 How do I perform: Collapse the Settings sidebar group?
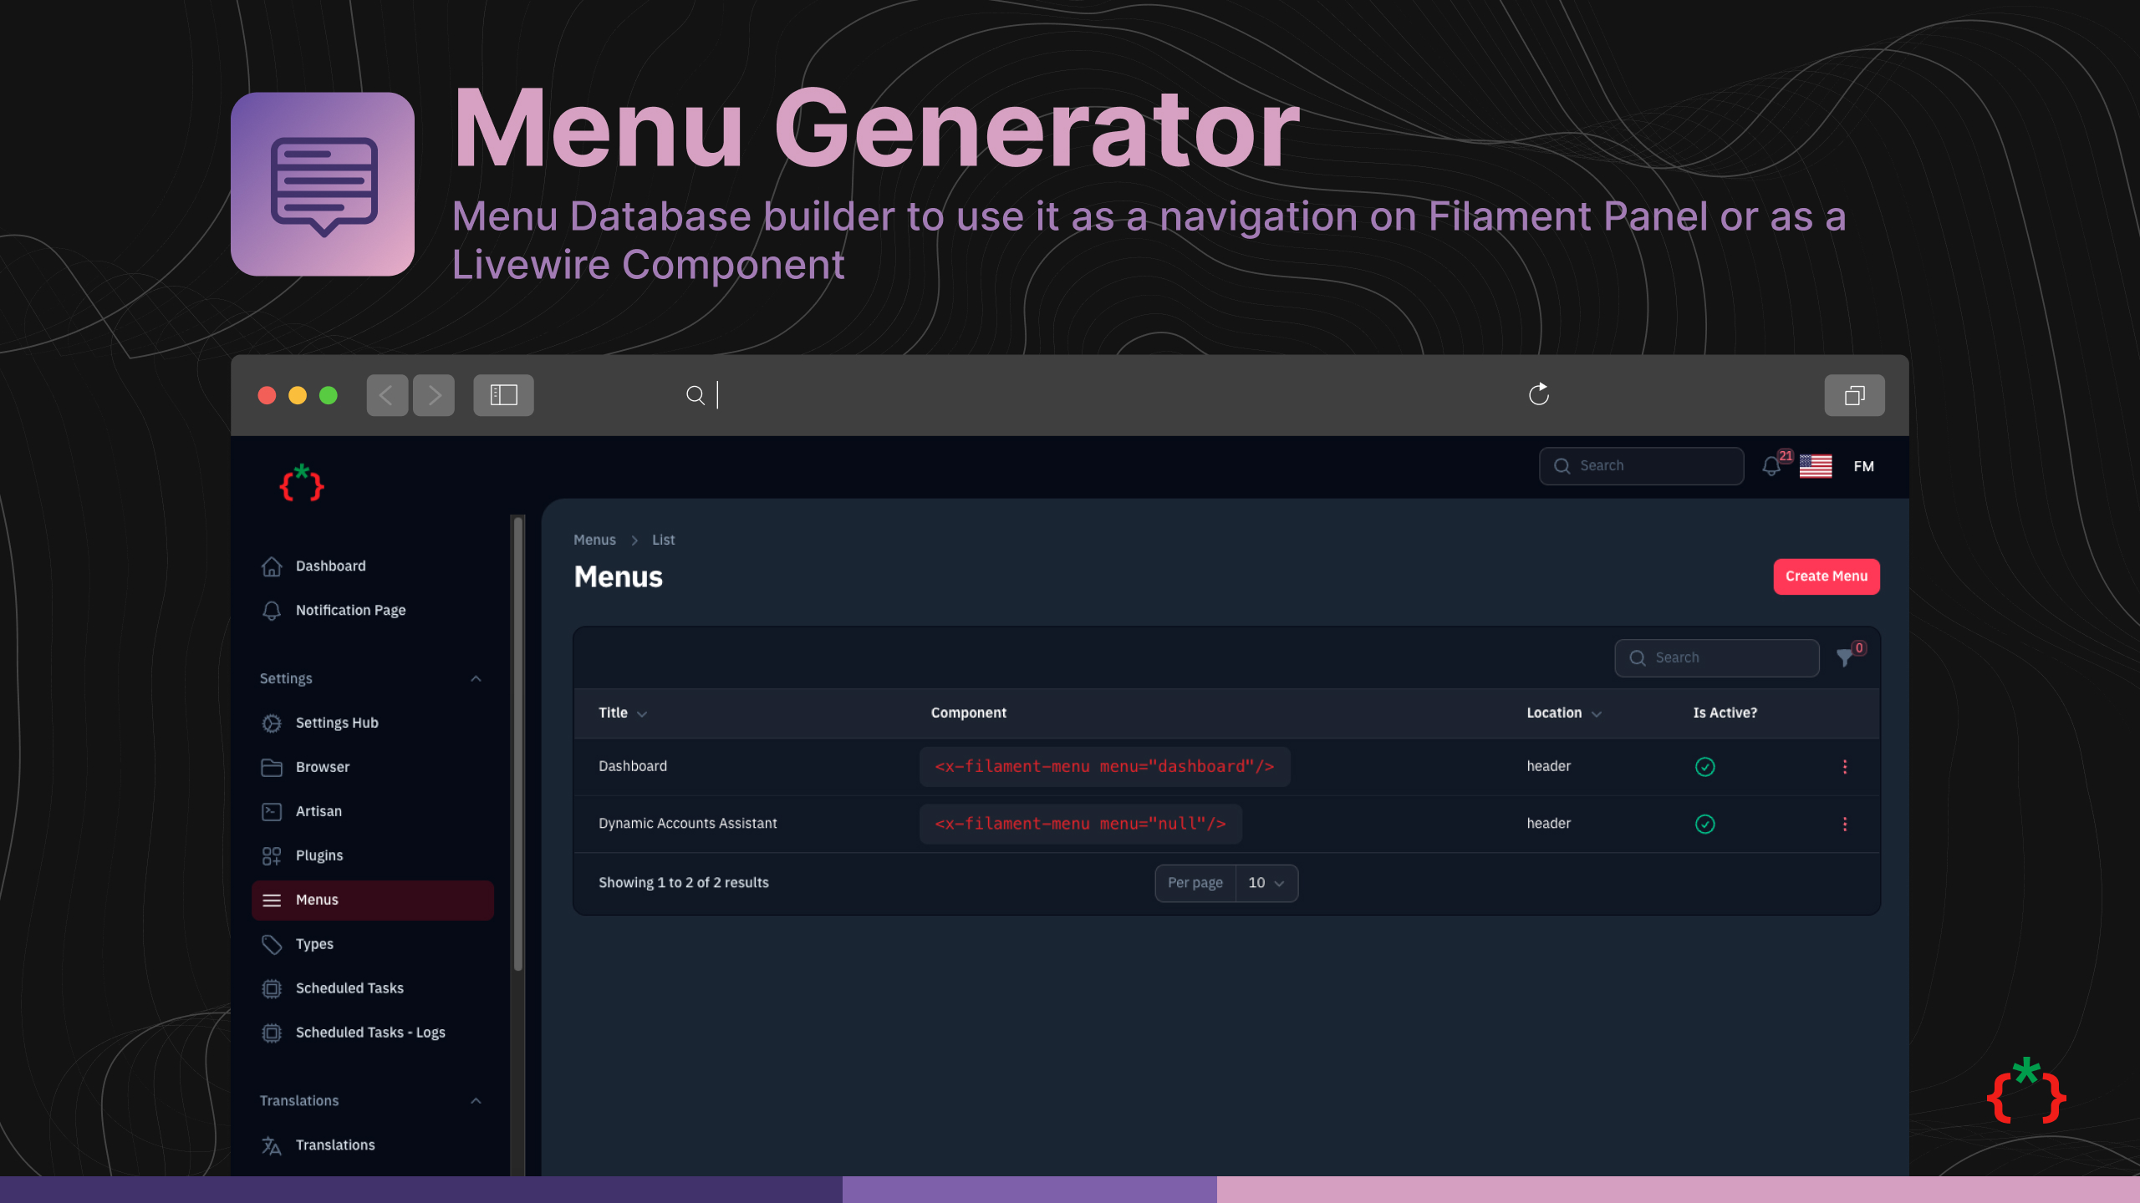coord(476,678)
